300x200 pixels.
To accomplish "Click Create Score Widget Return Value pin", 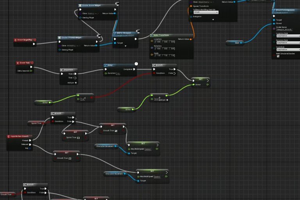I will pyautogui.click(x=115, y=13).
